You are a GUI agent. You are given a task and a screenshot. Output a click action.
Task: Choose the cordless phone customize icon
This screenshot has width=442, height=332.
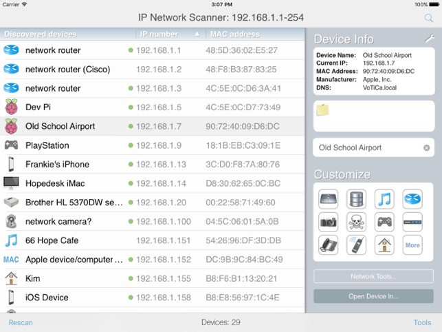tap(356, 245)
